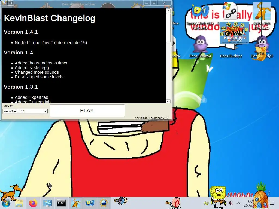Click the 'Version 1.4.1' changelog heading
Image resolution: width=279 pixels, height=209 pixels.
tap(21, 32)
